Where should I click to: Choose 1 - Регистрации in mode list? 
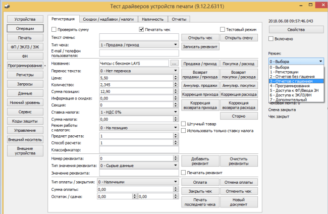[296, 72]
